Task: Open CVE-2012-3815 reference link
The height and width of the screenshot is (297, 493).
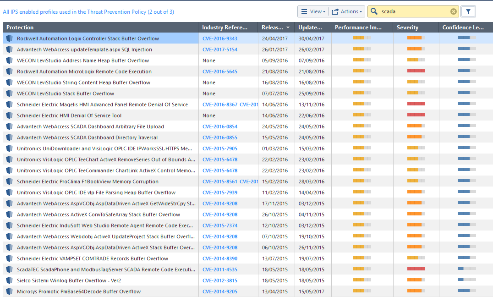Action: click(220, 280)
